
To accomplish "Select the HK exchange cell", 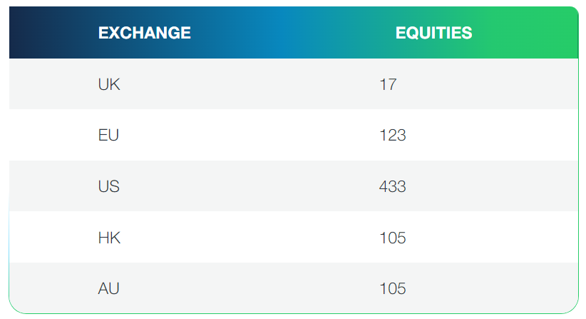I will click(109, 238).
